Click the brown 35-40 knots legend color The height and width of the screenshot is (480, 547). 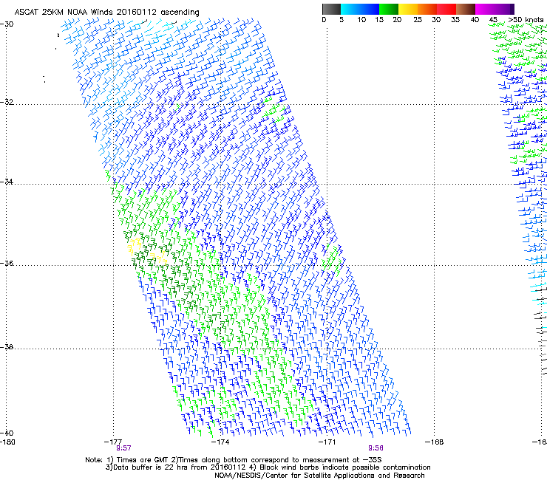click(466, 9)
